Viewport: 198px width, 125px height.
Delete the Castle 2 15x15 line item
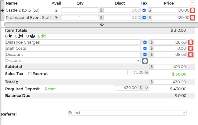click(x=193, y=10)
